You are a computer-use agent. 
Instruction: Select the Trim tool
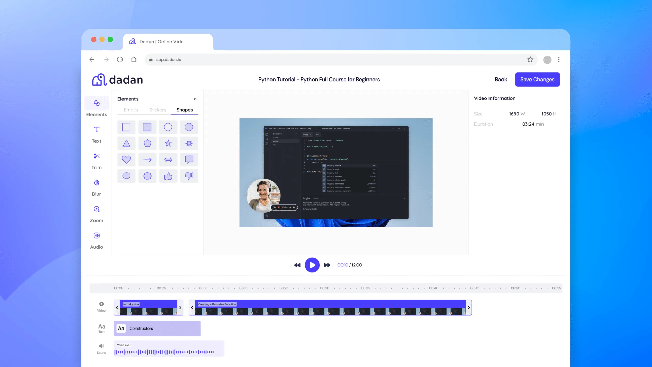[97, 160]
